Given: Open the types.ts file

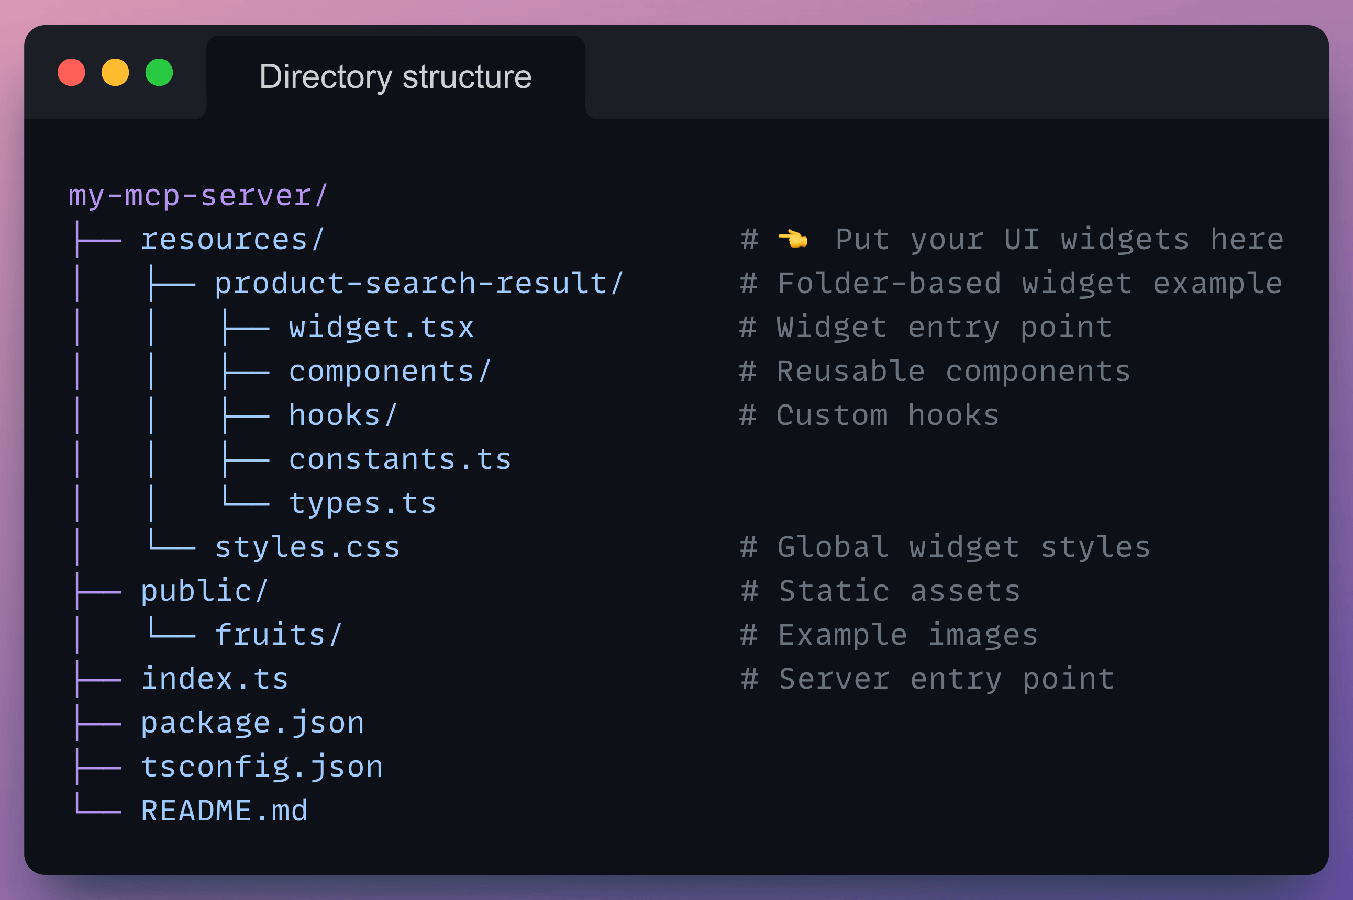Looking at the screenshot, I should pyautogui.click(x=362, y=503).
